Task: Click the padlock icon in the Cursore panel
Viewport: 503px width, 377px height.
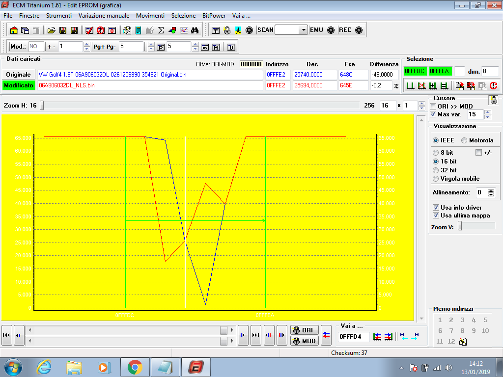Action: tap(493, 100)
